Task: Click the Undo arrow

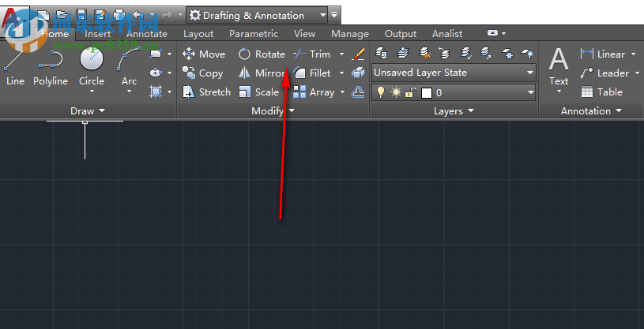Action: coord(137,16)
